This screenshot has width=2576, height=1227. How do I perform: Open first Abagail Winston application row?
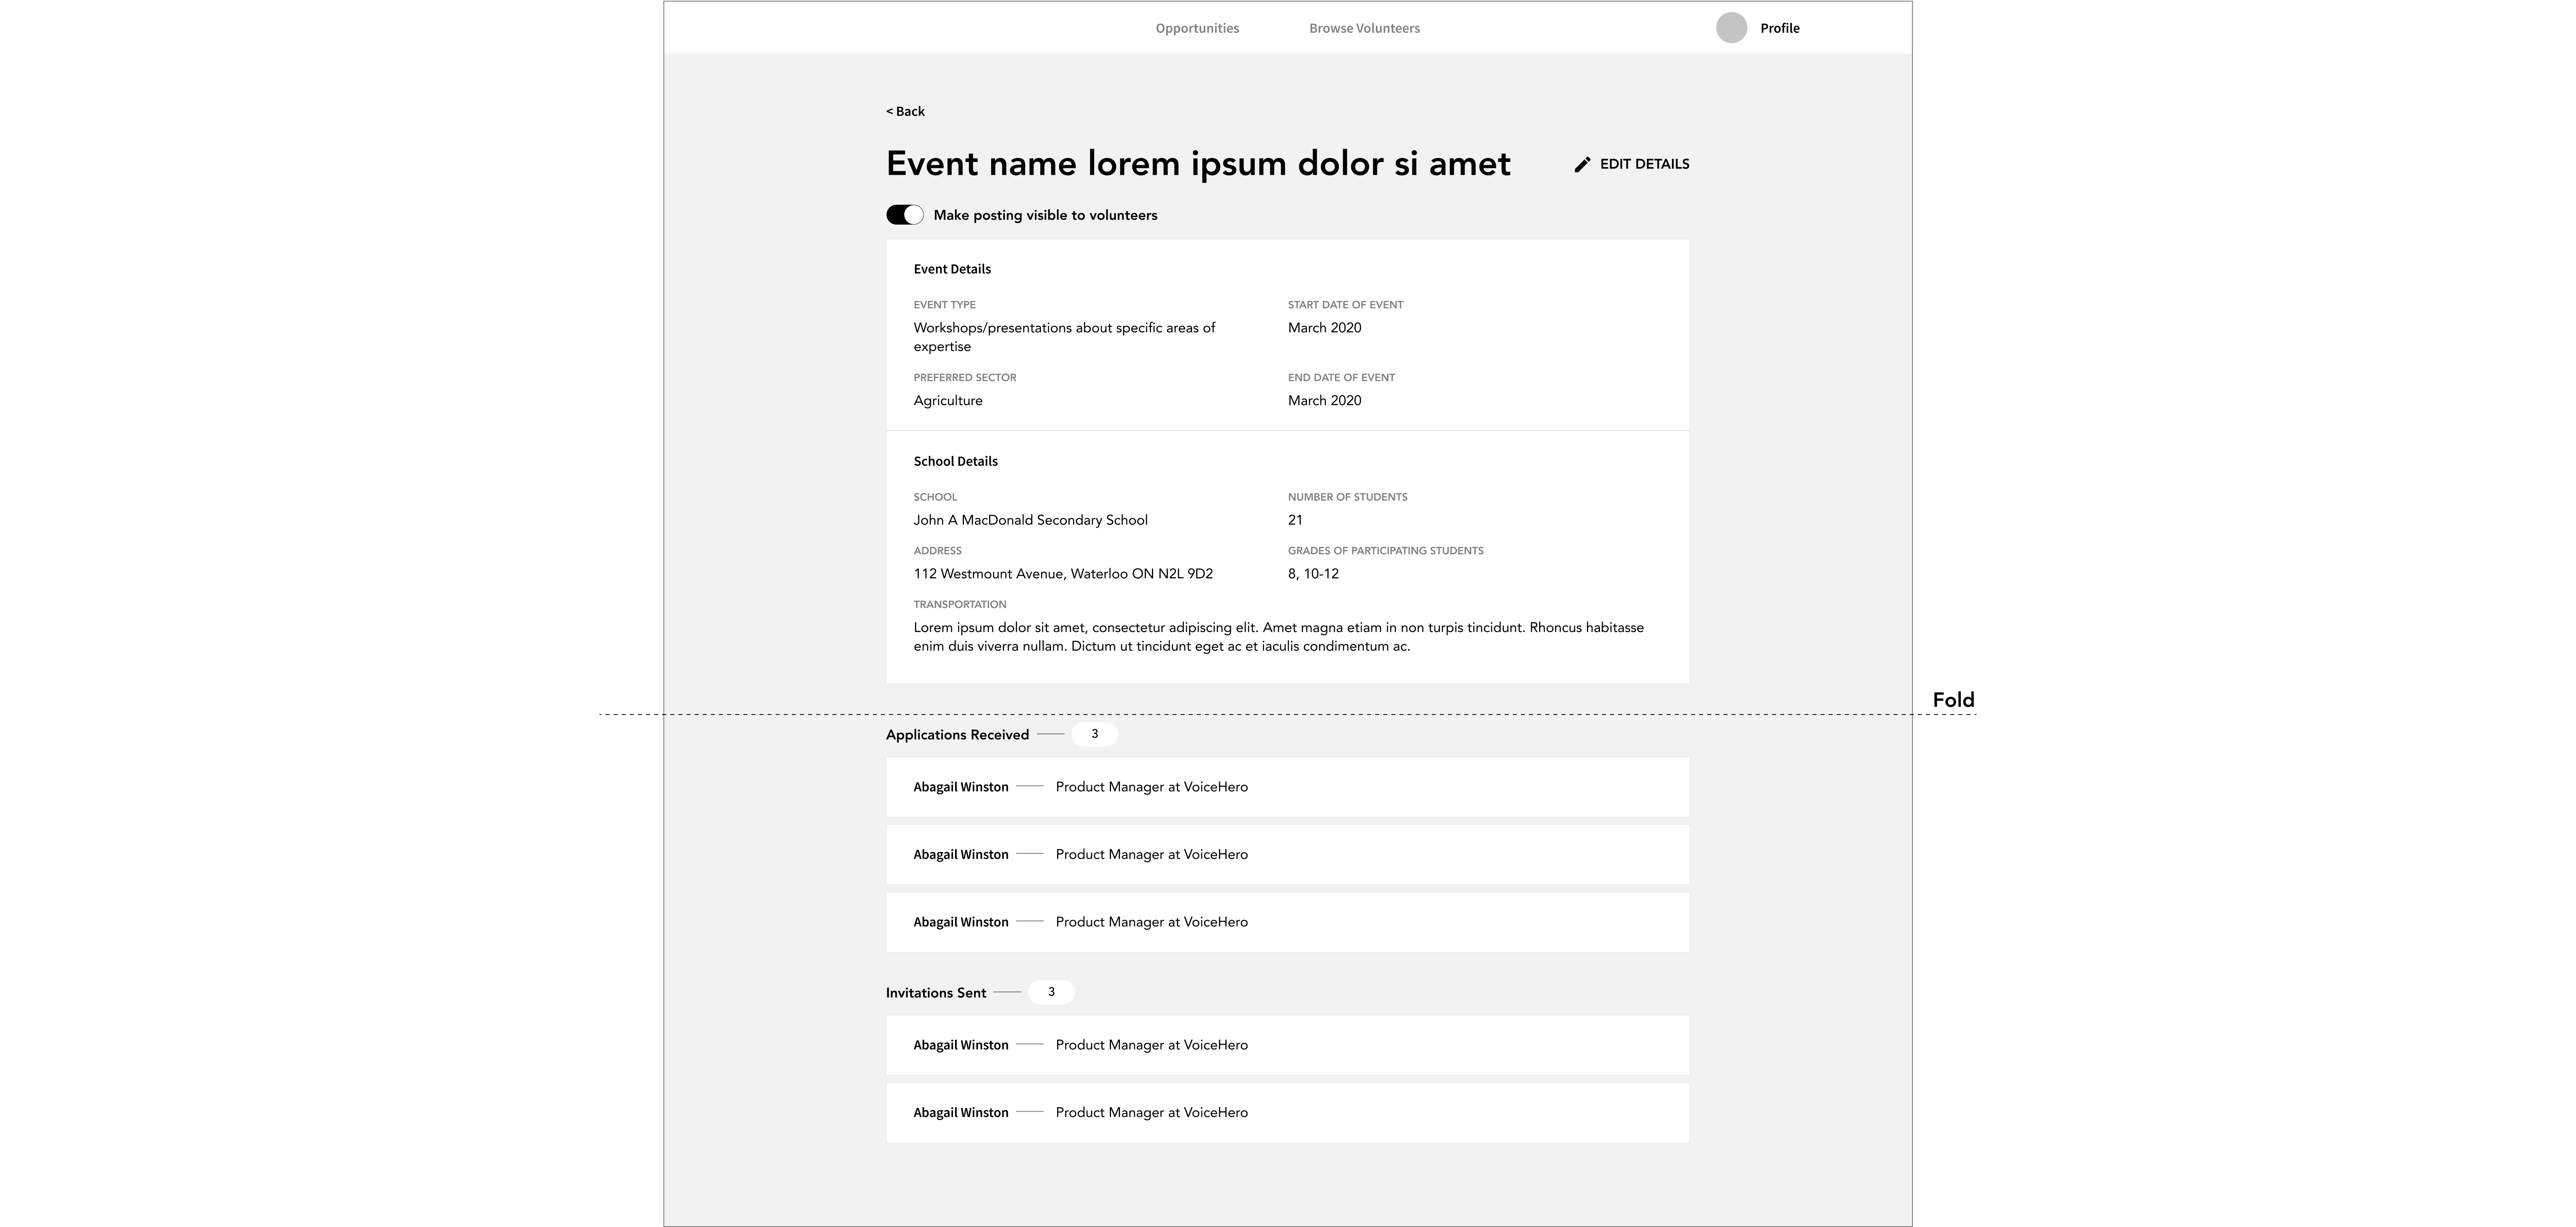coord(1287,787)
